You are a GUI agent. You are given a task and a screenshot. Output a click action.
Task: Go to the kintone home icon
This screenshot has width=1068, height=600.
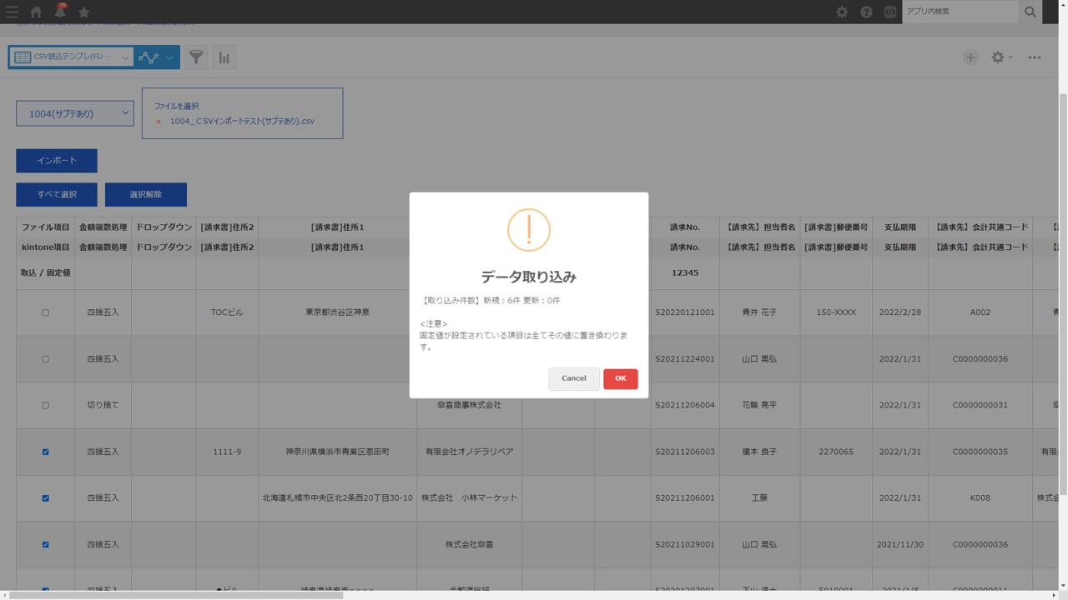pyautogui.click(x=36, y=12)
